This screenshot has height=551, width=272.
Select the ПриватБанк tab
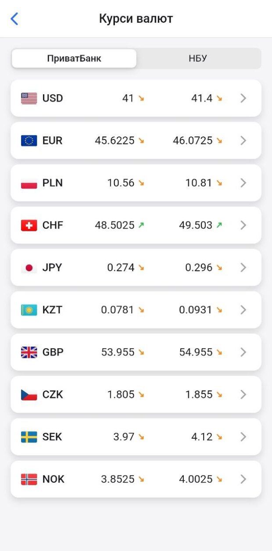click(74, 58)
